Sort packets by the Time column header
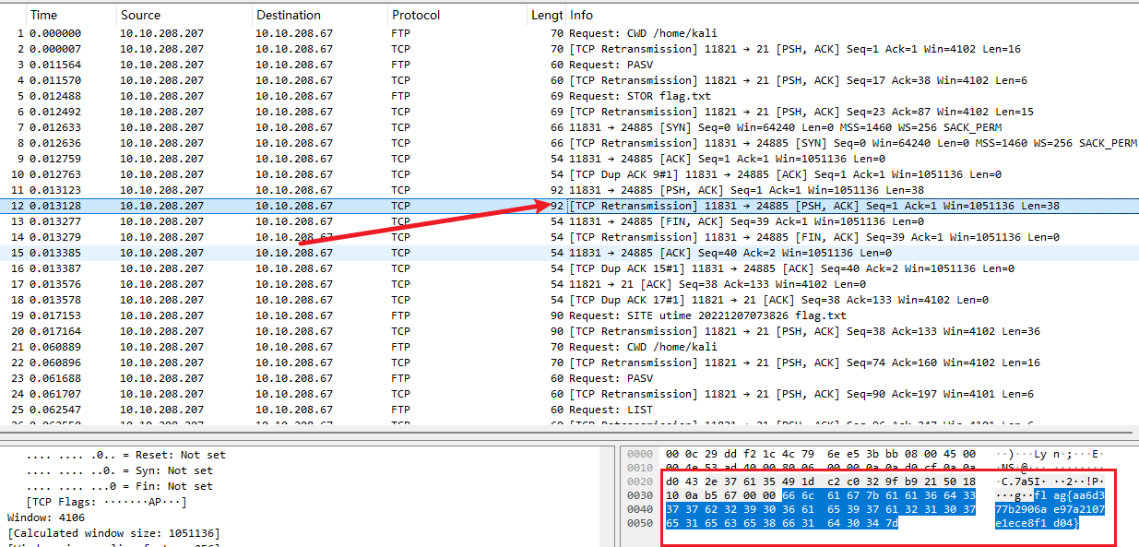The height and width of the screenshot is (547, 1139). click(44, 15)
